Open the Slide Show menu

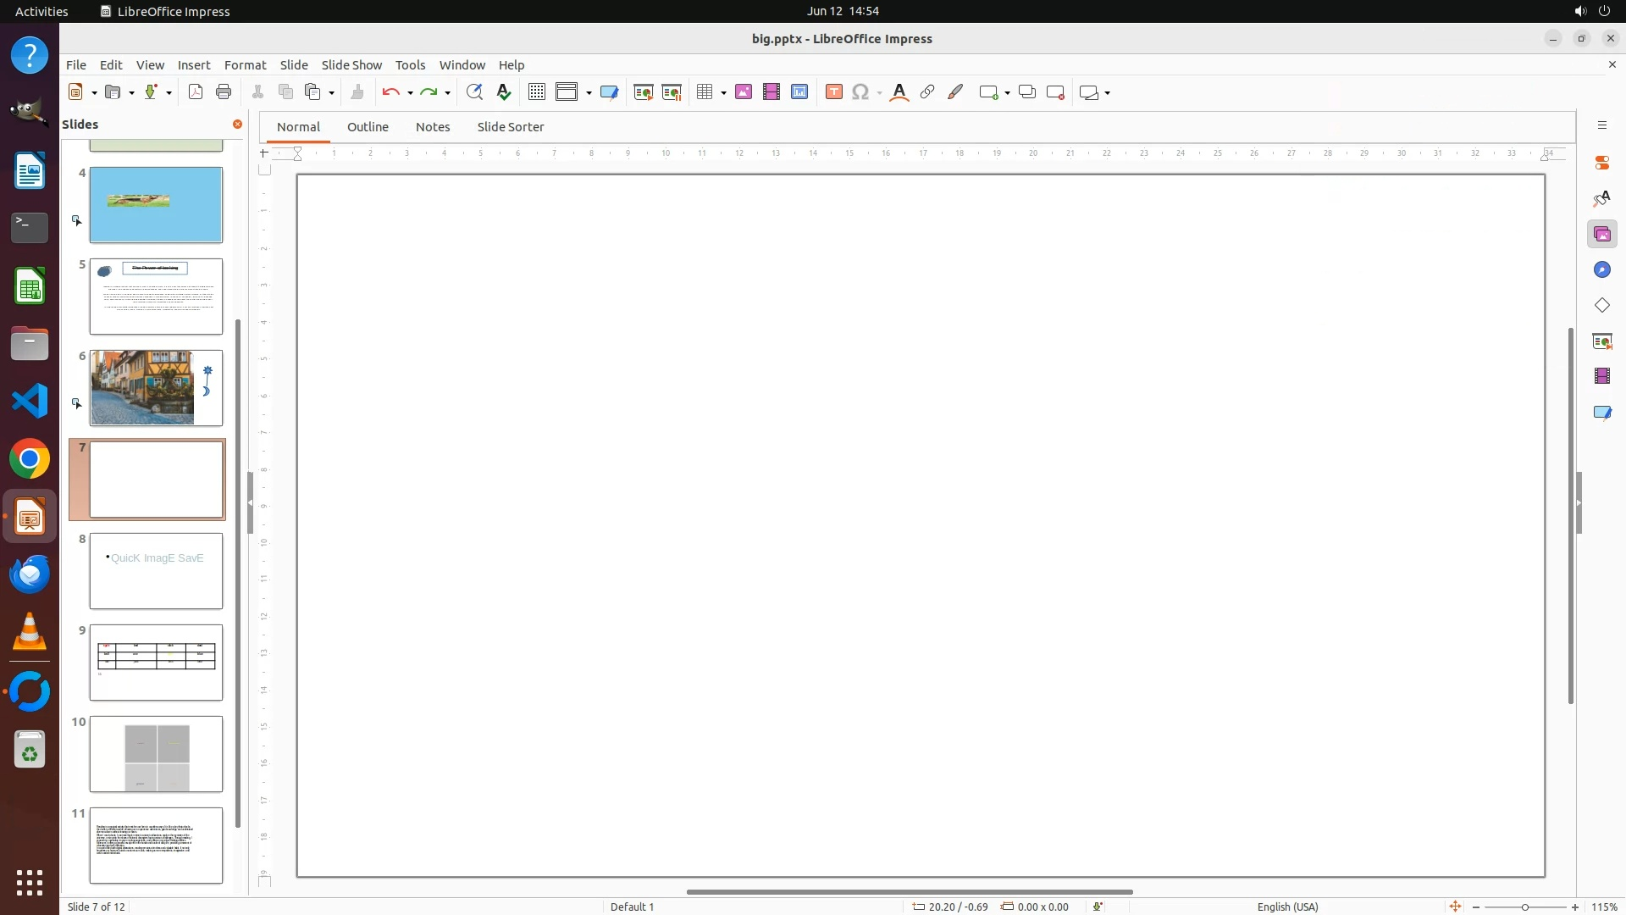(351, 65)
